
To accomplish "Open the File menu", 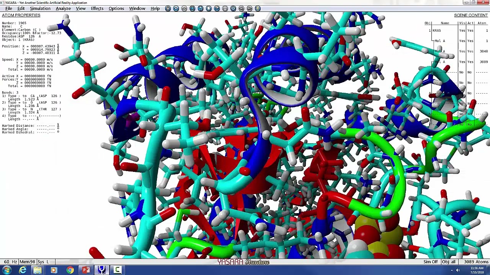I will (8, 8).
